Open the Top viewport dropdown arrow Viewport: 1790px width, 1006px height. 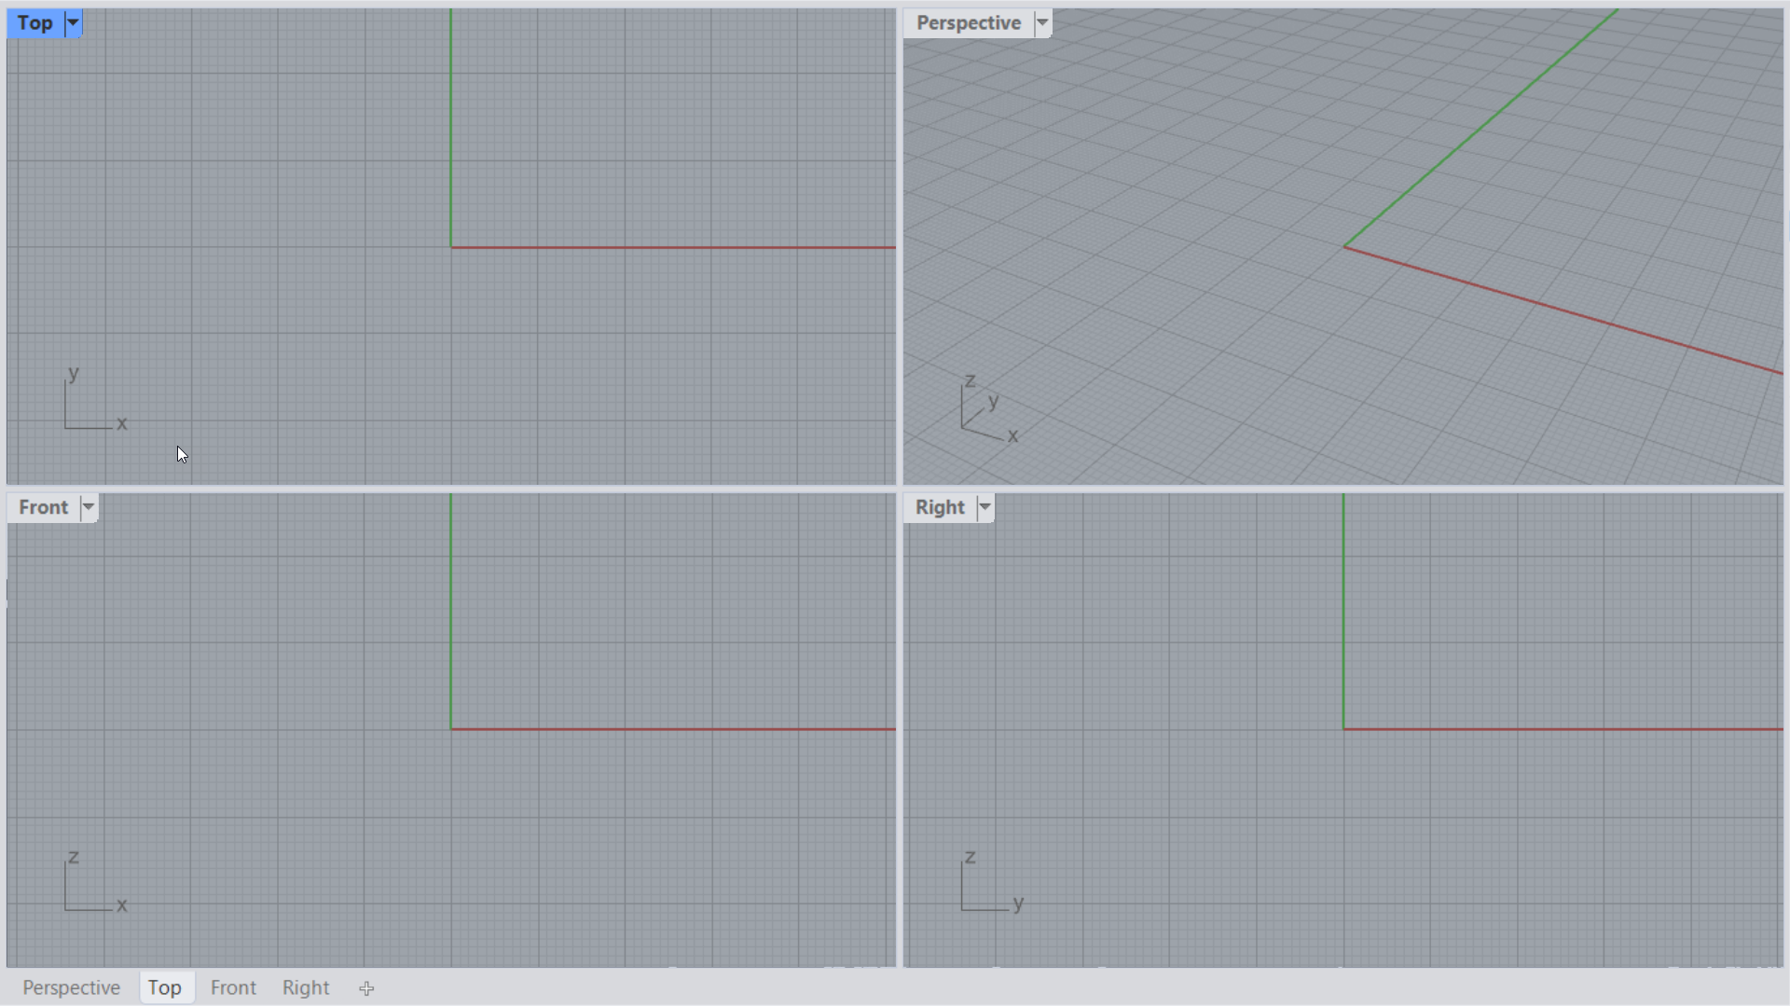[x=73, y=22]
